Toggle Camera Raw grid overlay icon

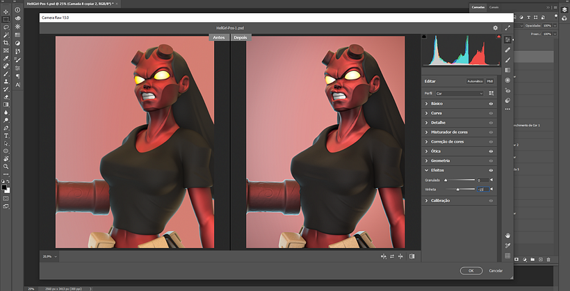(508, 255)
